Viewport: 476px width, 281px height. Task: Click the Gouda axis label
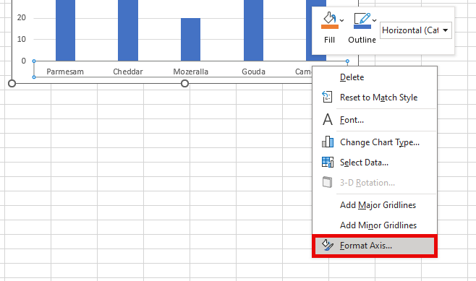coord(253,72)
